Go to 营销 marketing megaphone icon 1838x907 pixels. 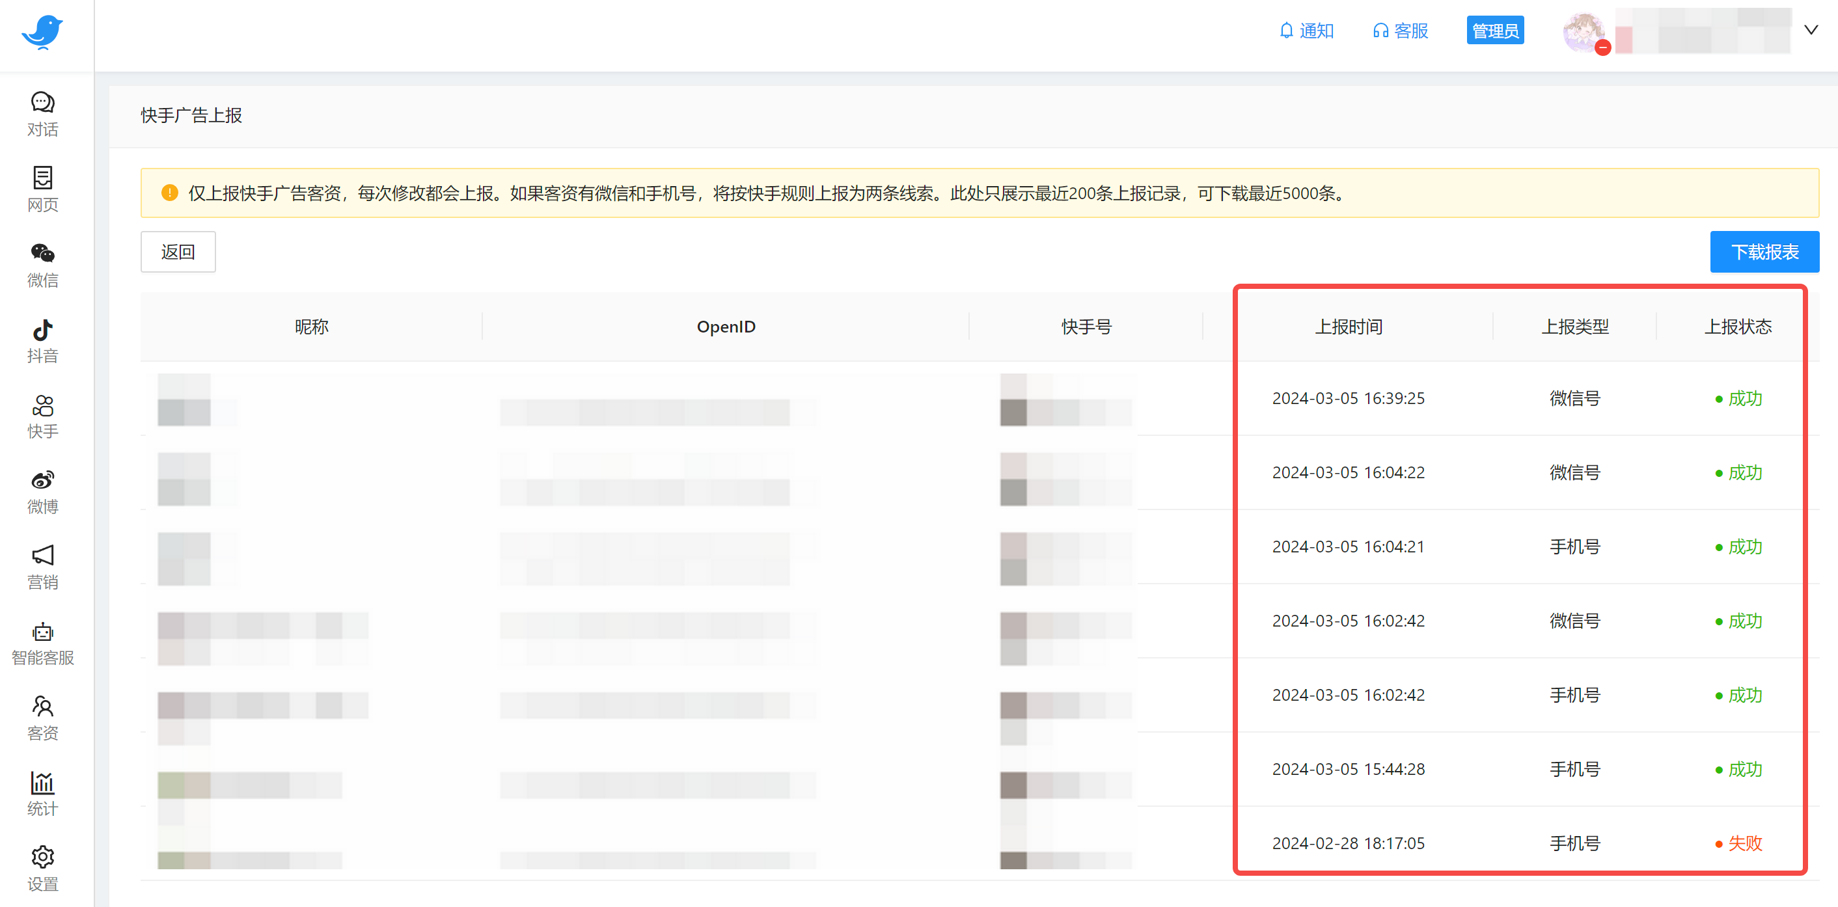(43, 567)
